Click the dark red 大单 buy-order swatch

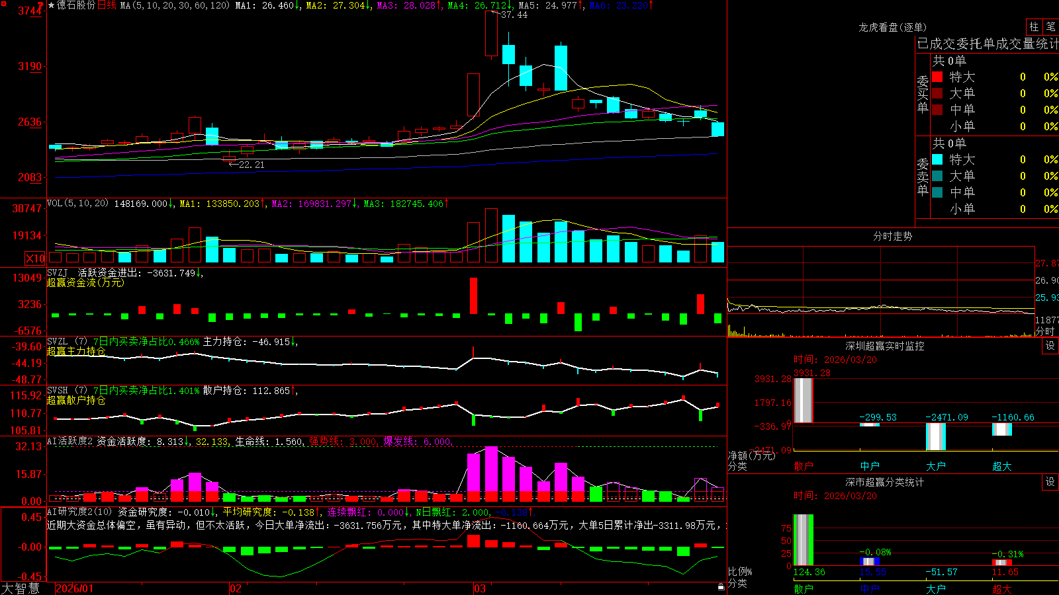(x=937, y=93)
